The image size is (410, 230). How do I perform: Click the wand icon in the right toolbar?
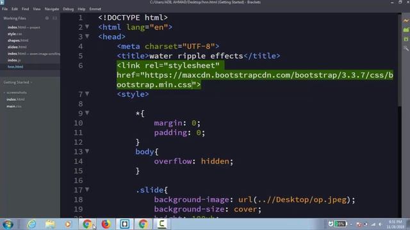point(406,49)
